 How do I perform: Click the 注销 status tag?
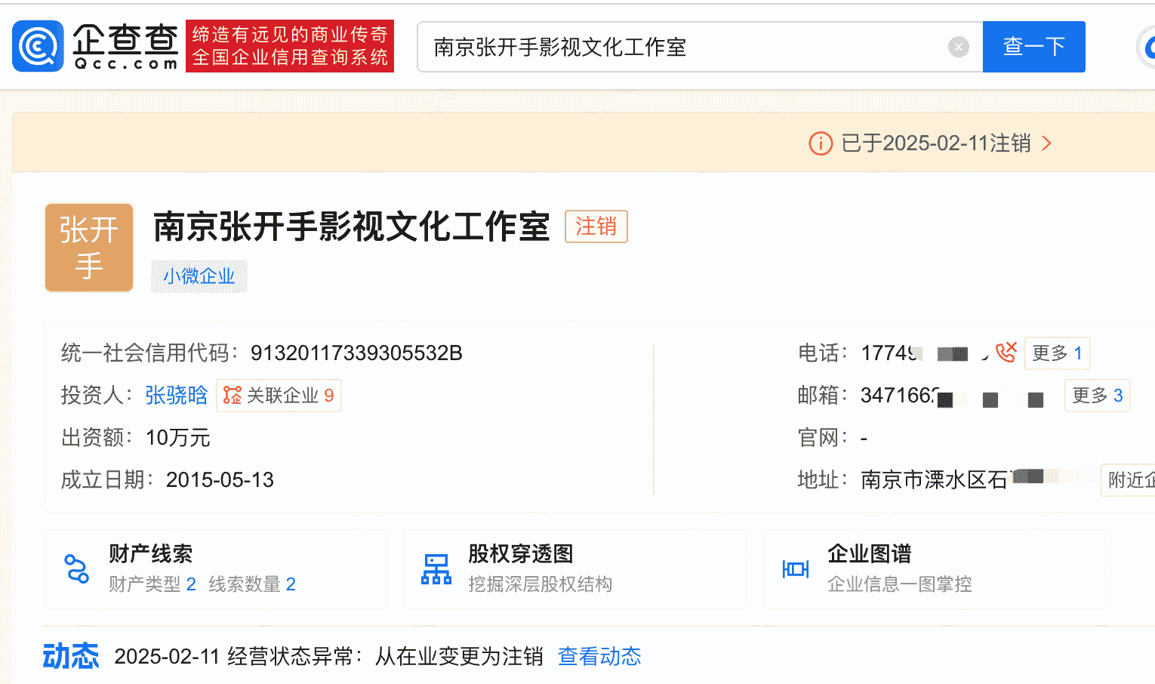point(596,226)
